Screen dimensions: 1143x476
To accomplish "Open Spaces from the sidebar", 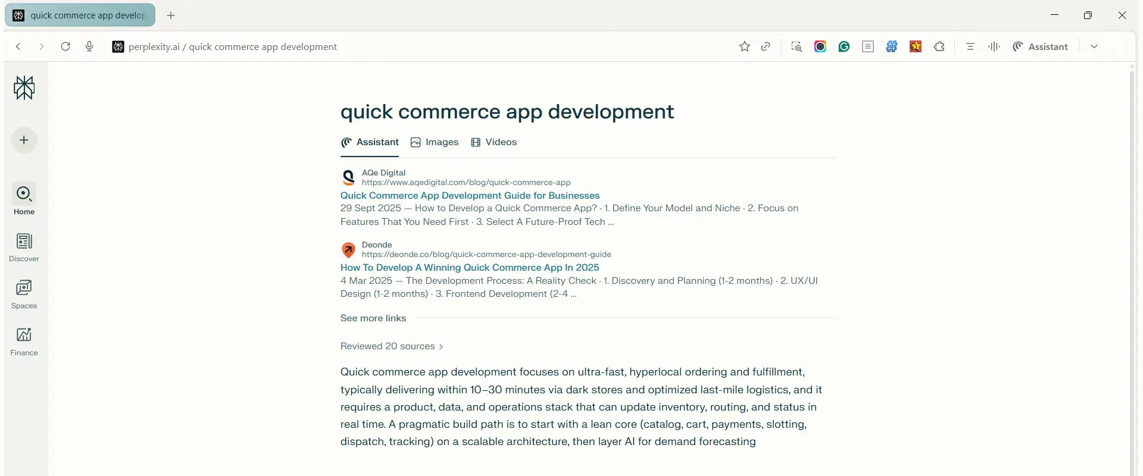I will click(24, 295).
